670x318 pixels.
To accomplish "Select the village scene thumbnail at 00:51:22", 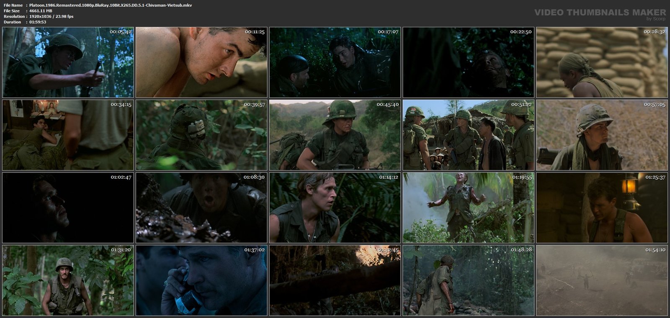I will 469,135.
